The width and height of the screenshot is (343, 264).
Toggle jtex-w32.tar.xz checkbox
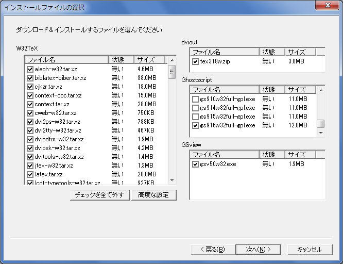tap(30, 166)
